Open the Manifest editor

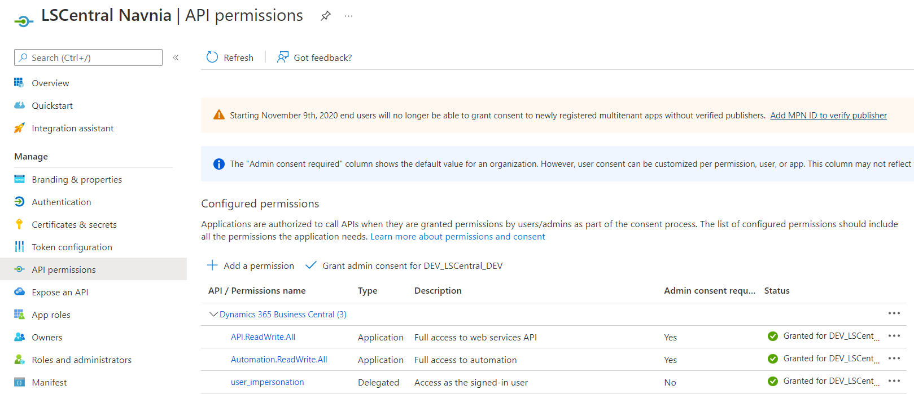coord(49,382)
